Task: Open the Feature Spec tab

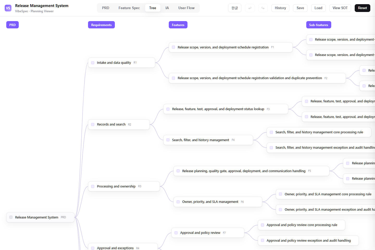Action: [129, 8]
